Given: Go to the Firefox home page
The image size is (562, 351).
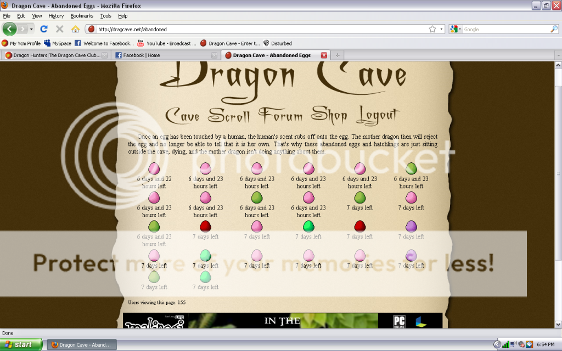Looking at the screenshot, I should 75,29.
